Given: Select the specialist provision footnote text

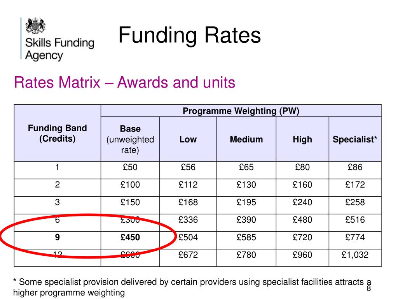Looking at the screenshot, I should [x=192, y=287].
